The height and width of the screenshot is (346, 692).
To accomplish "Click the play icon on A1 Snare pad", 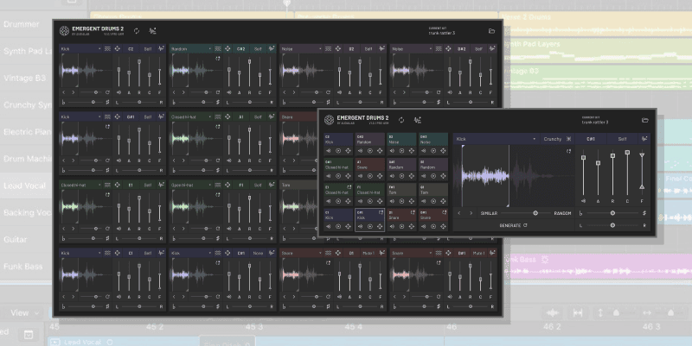I will (370, 176).
